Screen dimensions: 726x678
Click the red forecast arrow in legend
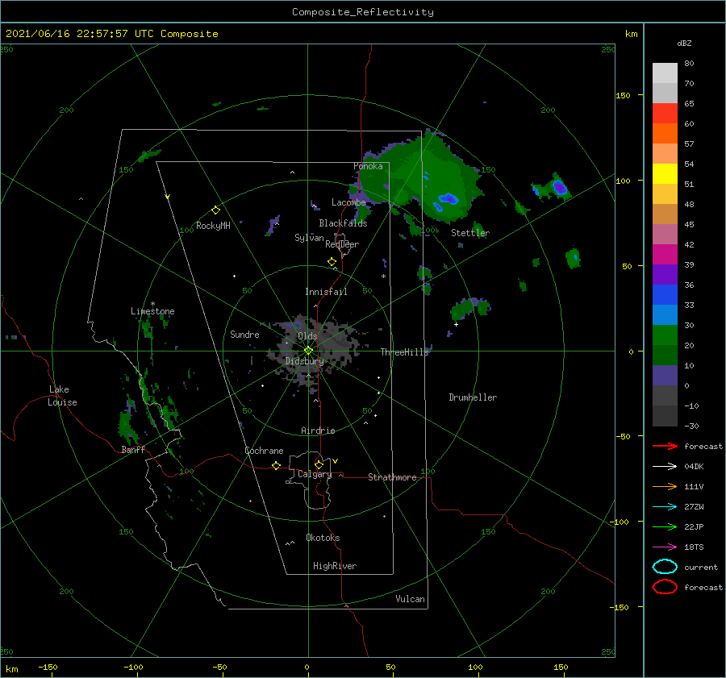(x=665, y=446)
